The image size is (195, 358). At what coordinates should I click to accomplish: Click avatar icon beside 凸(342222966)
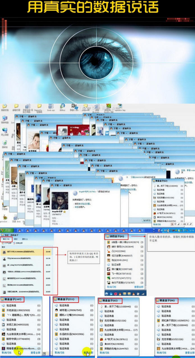coord(108,251)
